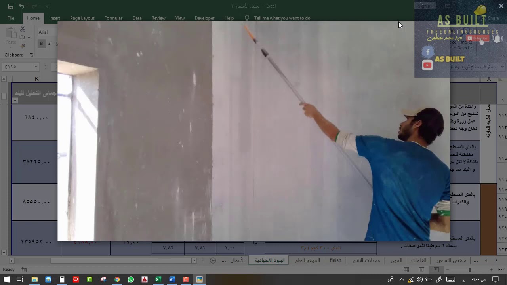Open the Clipboard pane launcher
Screen dimensions: 507x285
click(x=32, y=55)
